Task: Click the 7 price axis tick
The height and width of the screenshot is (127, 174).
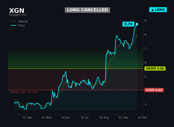Action: point(145,48)
